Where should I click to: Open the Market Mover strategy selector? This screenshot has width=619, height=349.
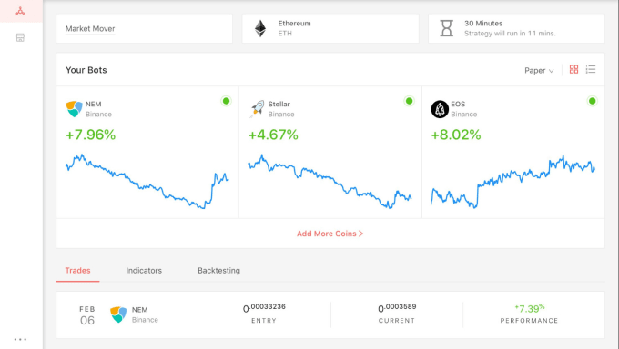(144, 28)
